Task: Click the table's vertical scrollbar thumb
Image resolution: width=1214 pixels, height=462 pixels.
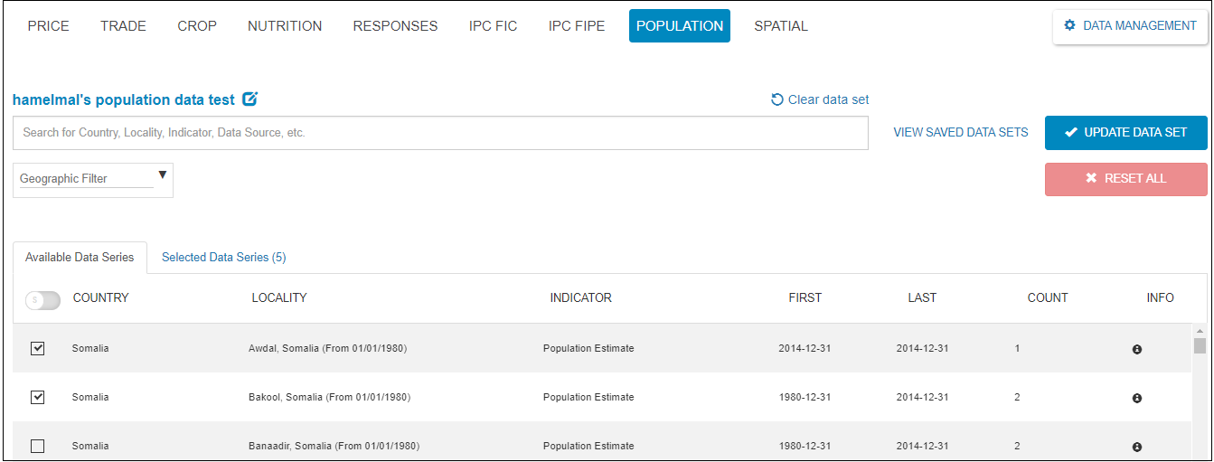Action: click(1200, 345)
